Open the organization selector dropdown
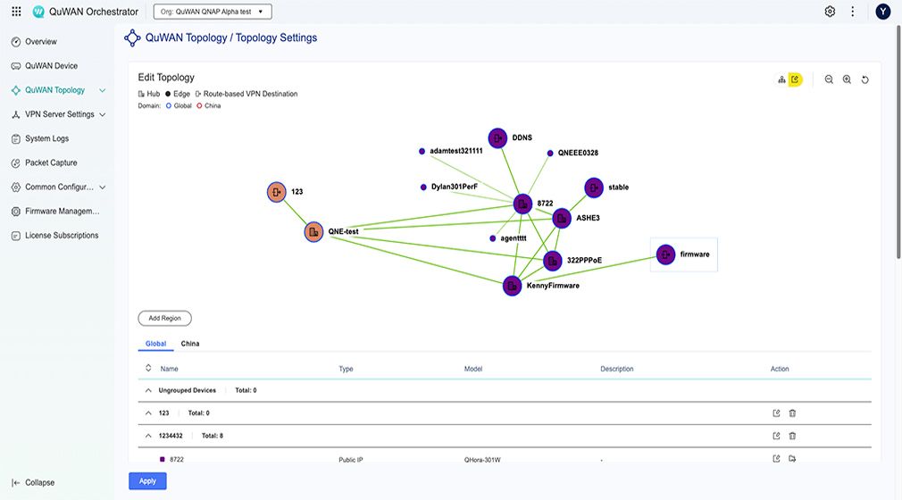 (x=213, y=12)
